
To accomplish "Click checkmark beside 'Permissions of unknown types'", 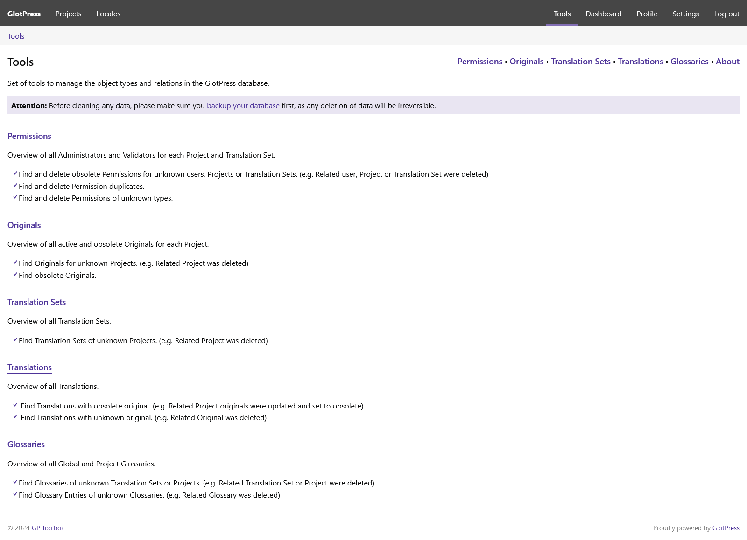I will [15, 197].
